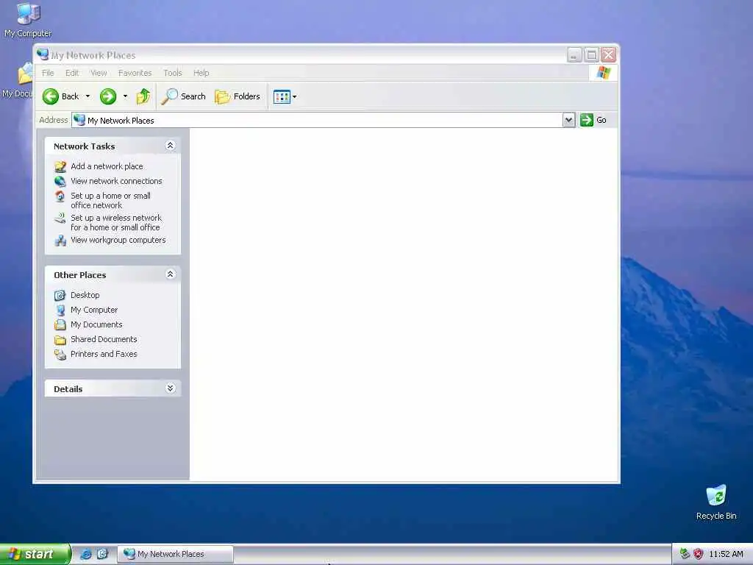Click the home or small office network icon
753x565 pixels.
click(x=60, y=196)
